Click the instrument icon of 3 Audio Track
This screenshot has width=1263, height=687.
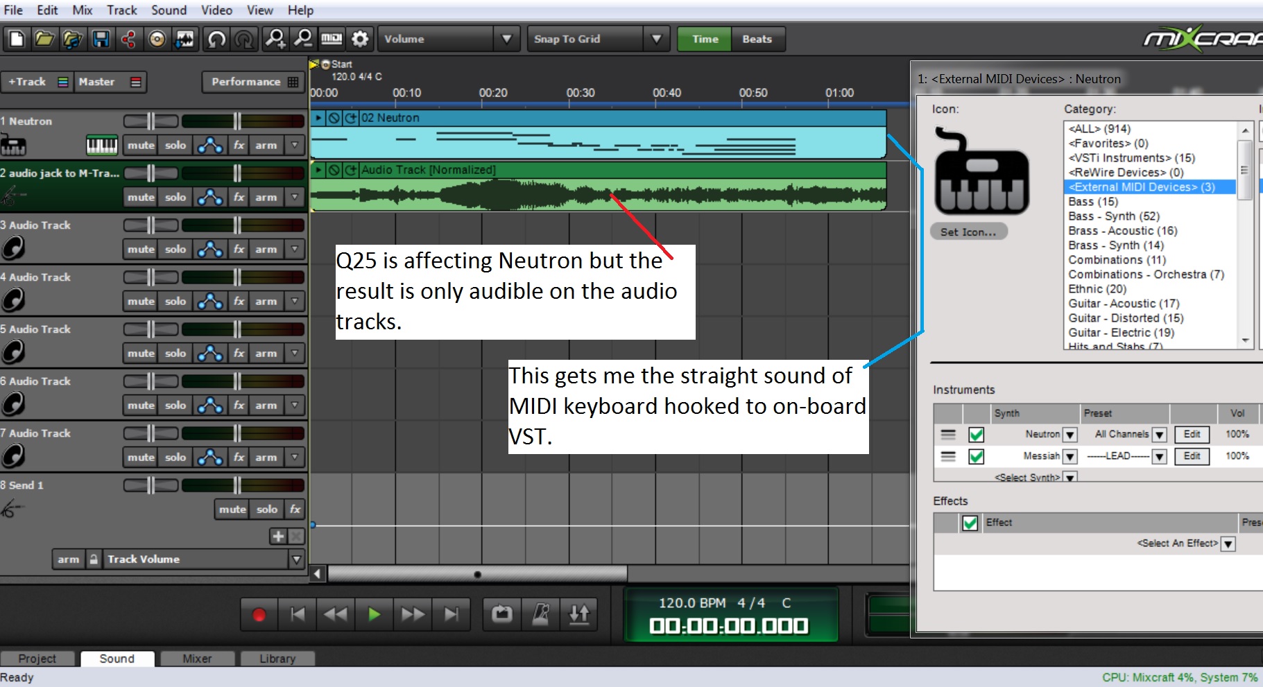tap(13, 247)
